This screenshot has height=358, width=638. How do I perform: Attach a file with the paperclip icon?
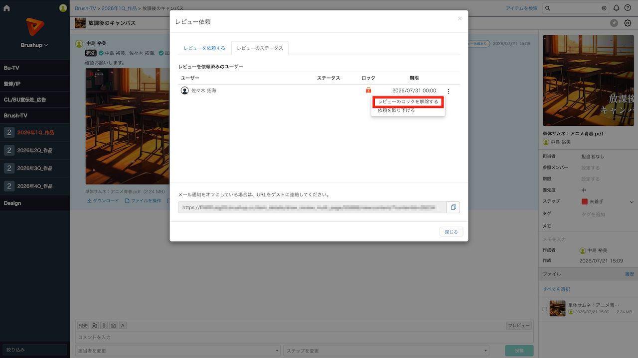pyautogui.click(x=104, y=325)
